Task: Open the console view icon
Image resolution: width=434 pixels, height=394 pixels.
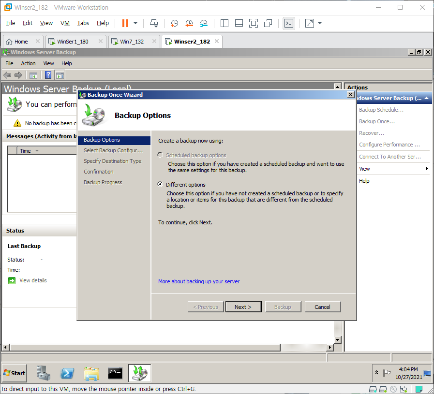Action: [289, 23]
